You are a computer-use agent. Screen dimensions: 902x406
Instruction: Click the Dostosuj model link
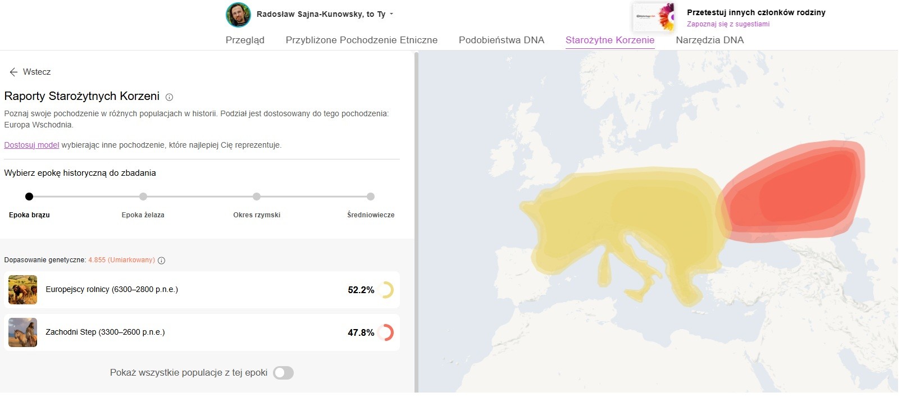click(x=31, y=145)
